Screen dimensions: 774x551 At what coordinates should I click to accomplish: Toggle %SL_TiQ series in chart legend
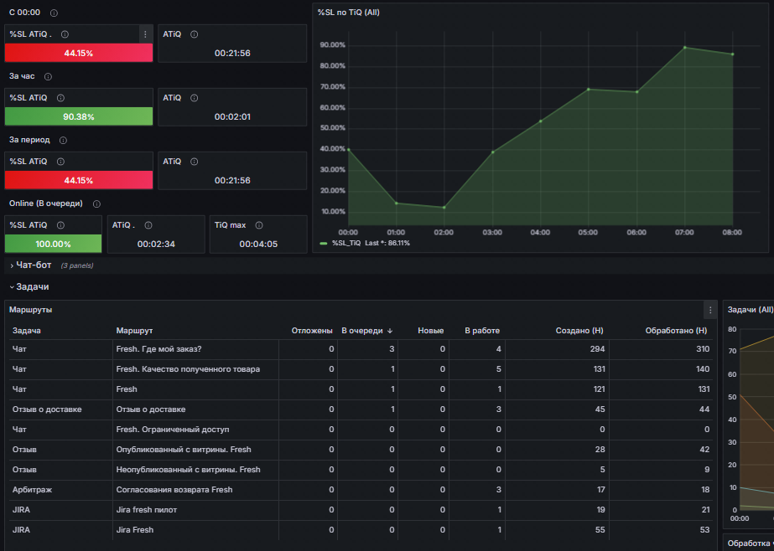pos(346,243)
